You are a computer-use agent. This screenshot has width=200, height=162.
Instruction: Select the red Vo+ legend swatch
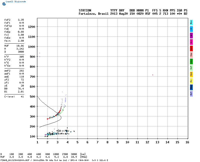pyautogui.click(x=191, y=48)
